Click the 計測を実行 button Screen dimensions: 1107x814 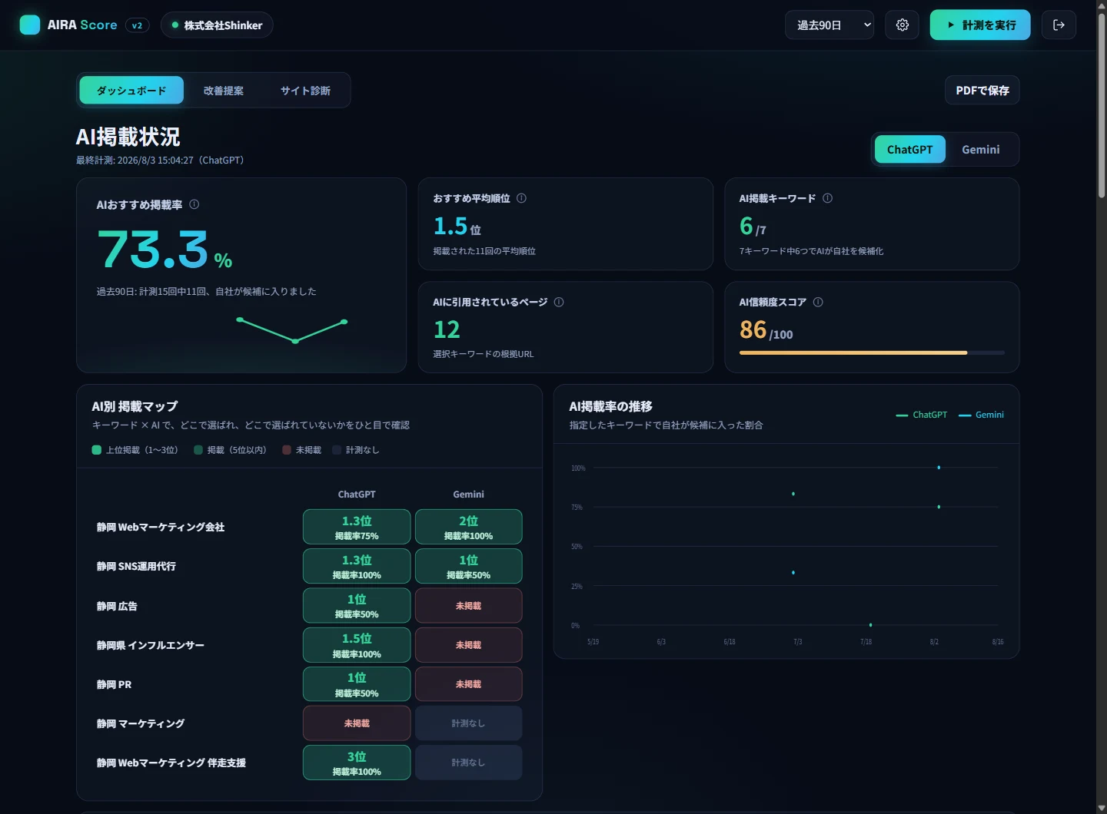point(980,25)
